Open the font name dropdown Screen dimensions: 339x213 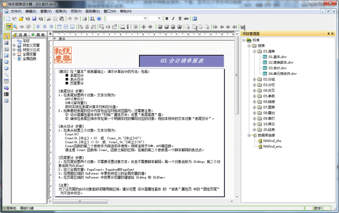point(145,19)
